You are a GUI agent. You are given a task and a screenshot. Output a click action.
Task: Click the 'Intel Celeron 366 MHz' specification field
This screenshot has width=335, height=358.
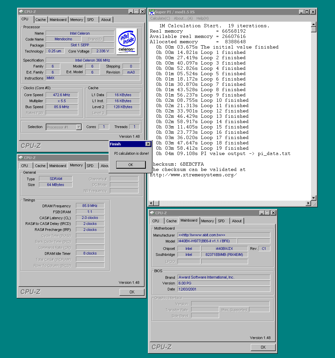[x=93, y=60]
